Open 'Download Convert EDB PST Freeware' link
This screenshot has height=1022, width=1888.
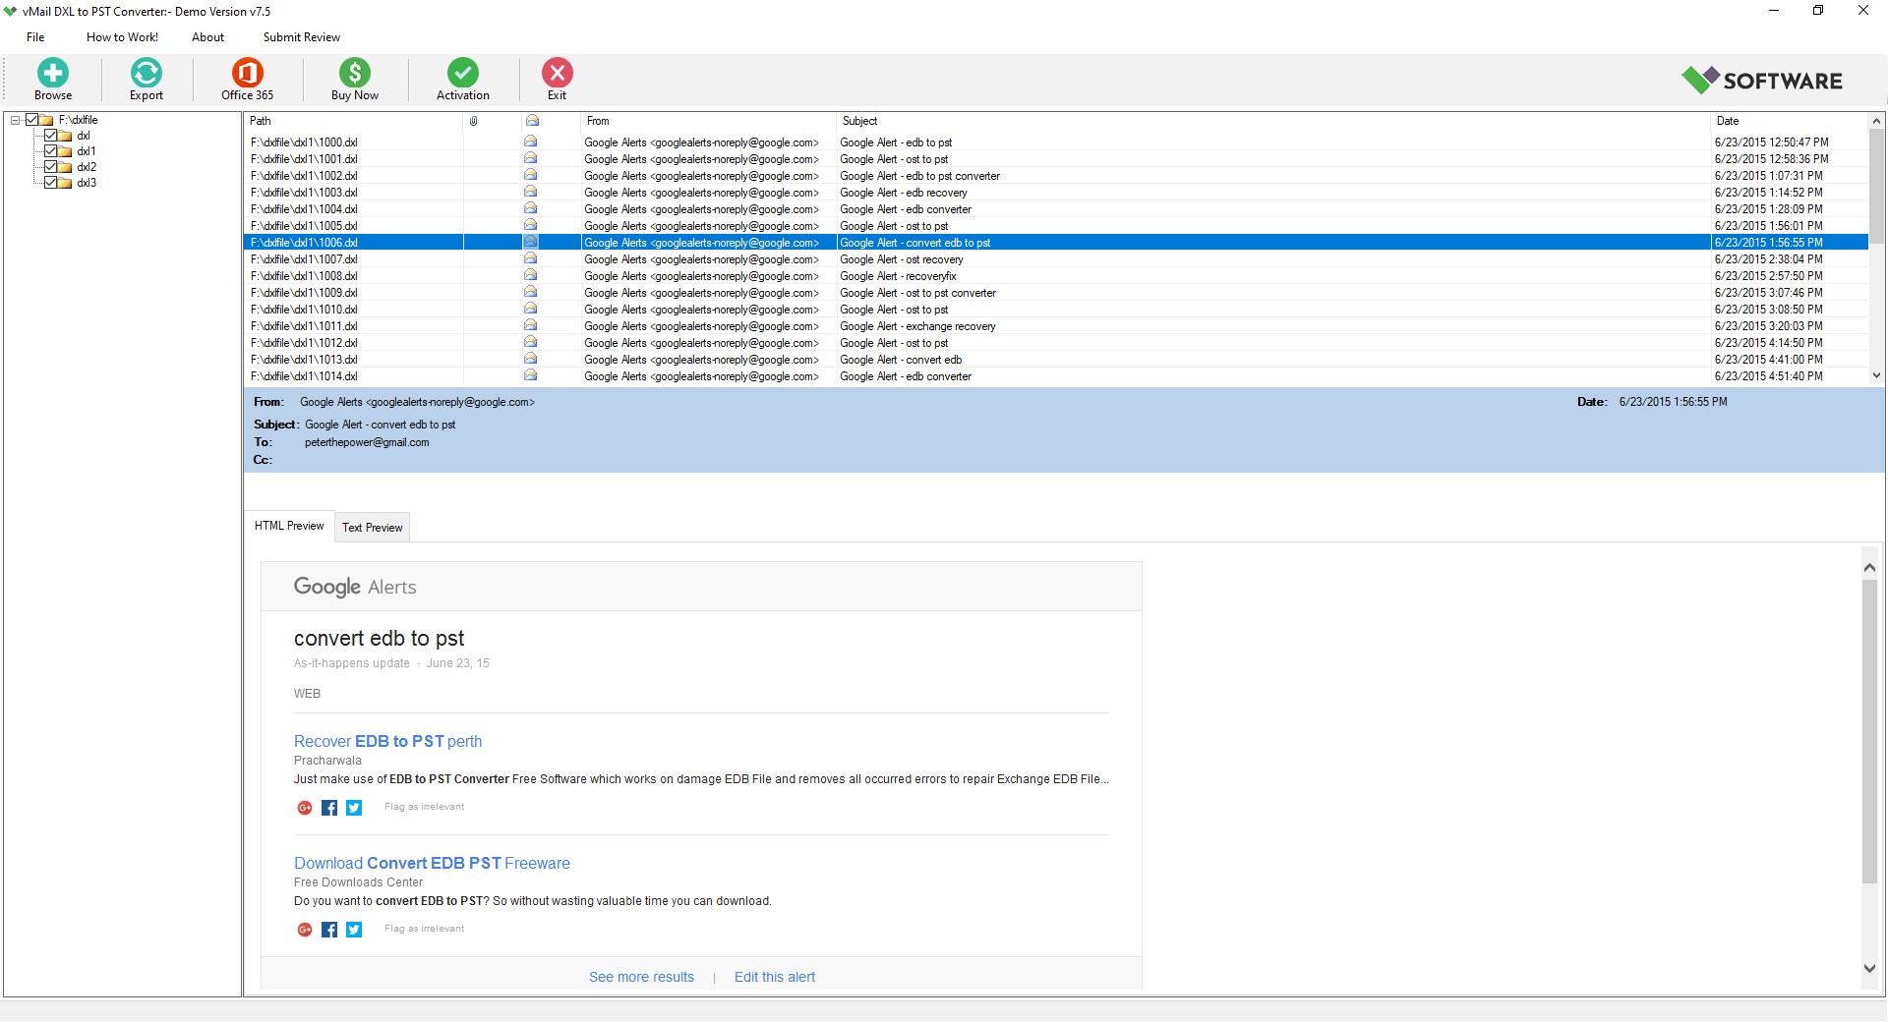(x=432, y=864)
